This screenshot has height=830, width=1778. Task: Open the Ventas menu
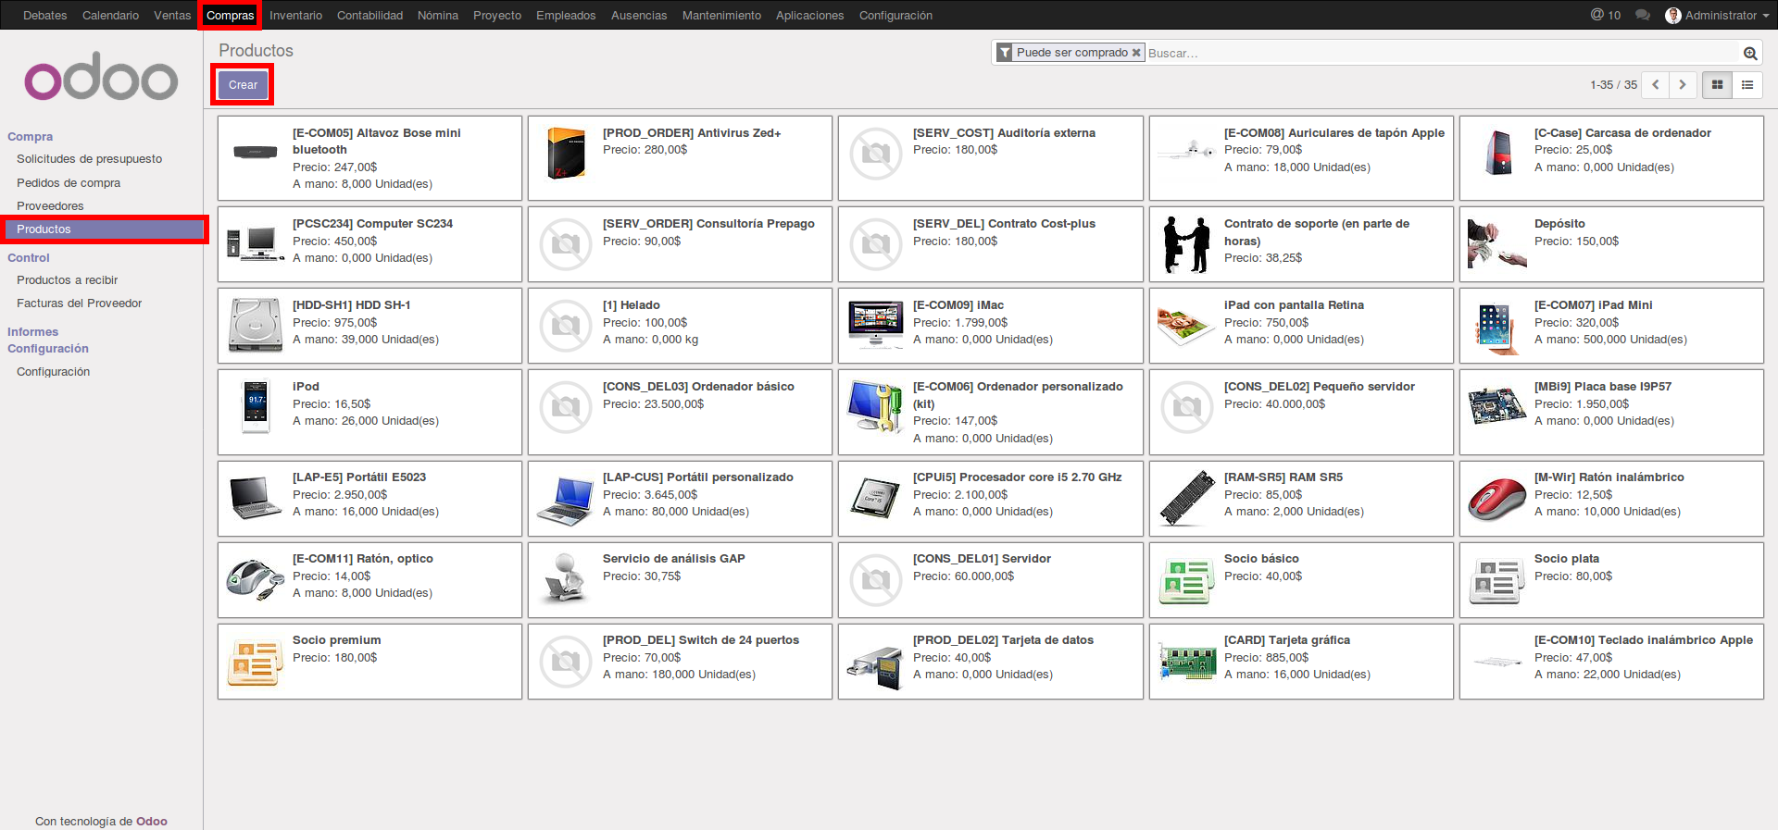pyautogui.click(x=172, y=16)
